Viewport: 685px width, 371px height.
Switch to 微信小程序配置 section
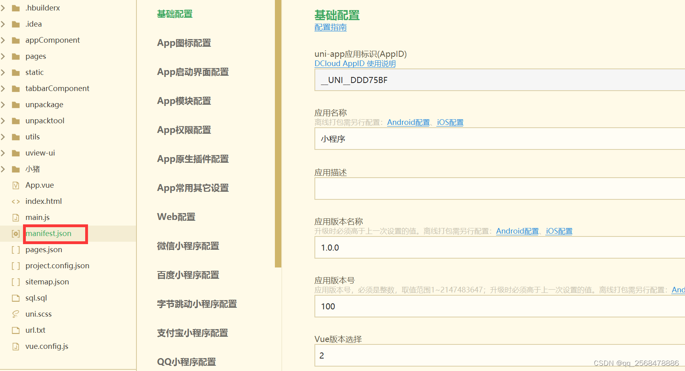click(188, 246)
